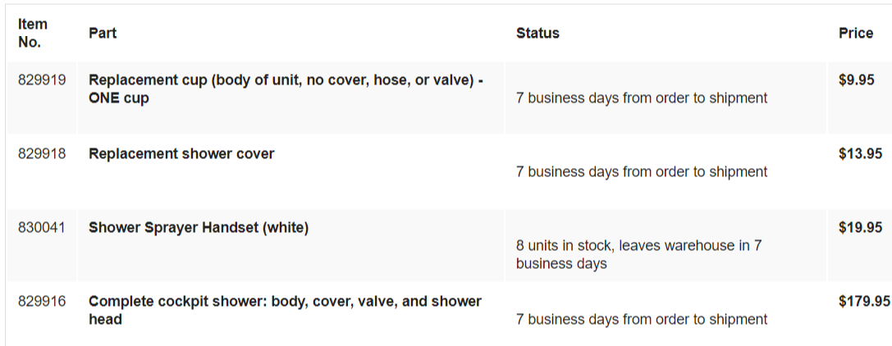Open the Replacement cup part entry
This screenshot has width=892, height=346.
click(x=286, y=89)
